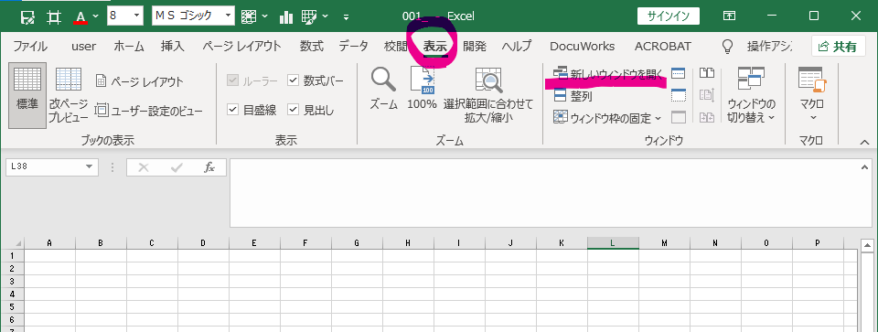Collapse the ribbon with the chevron
878x332 pixels.
coord(864,142)
